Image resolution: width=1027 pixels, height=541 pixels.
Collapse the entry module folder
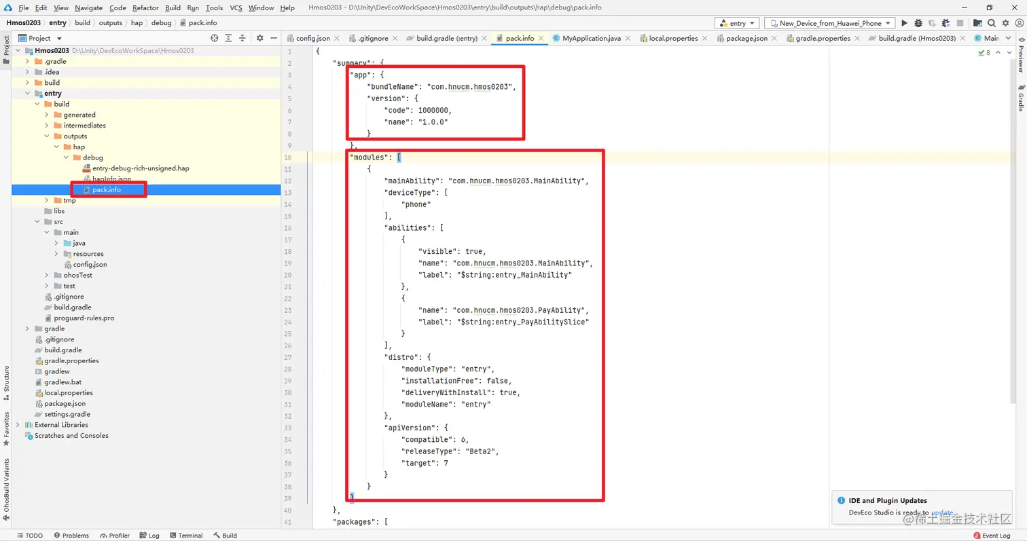tap(28, 94)
